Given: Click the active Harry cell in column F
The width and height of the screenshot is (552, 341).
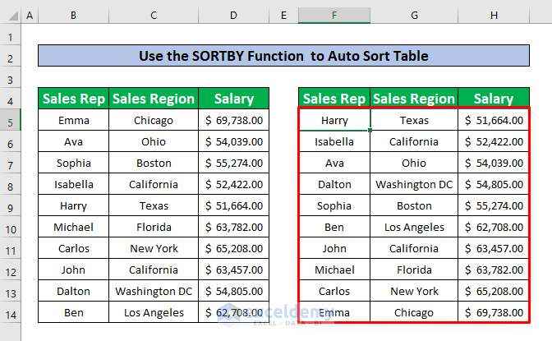Looking at the screenshot, I should (334, 121).
